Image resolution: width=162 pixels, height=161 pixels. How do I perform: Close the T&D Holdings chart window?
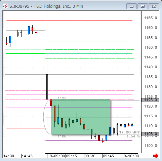154,6
